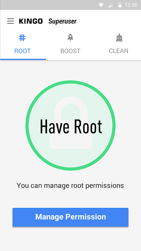Tap the Have Root status text

pyautogui.click(x=71, y=126)
